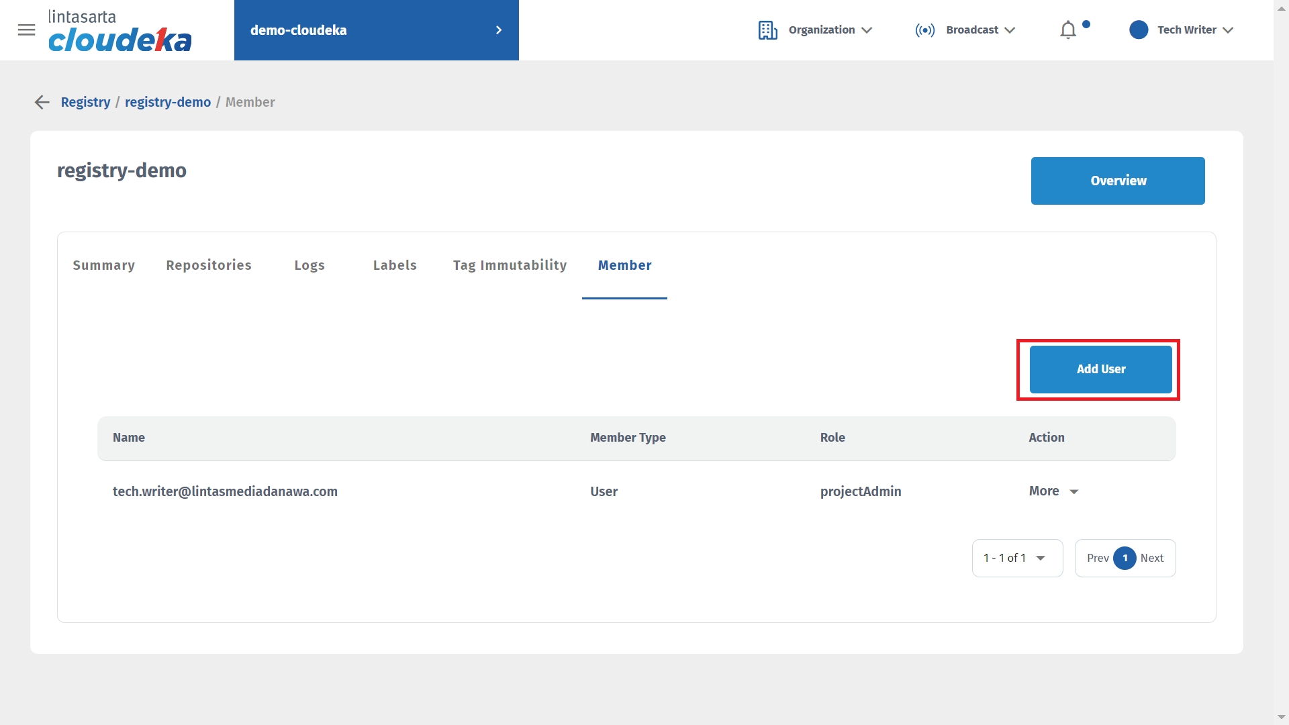The image size is (1289, 725).
Task: Open registry-demo breadcrumb link
Action: [168, 102]
